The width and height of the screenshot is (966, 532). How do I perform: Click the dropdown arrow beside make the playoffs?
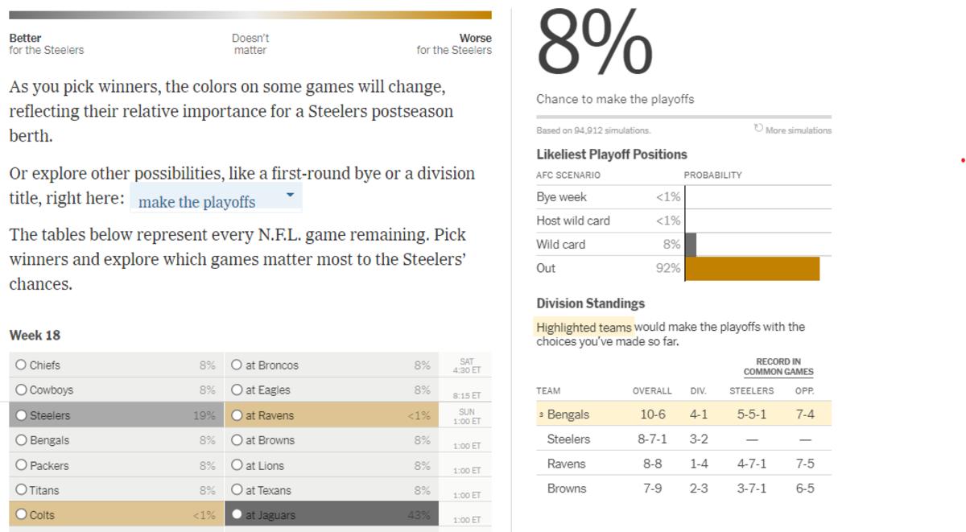[290, 196]
